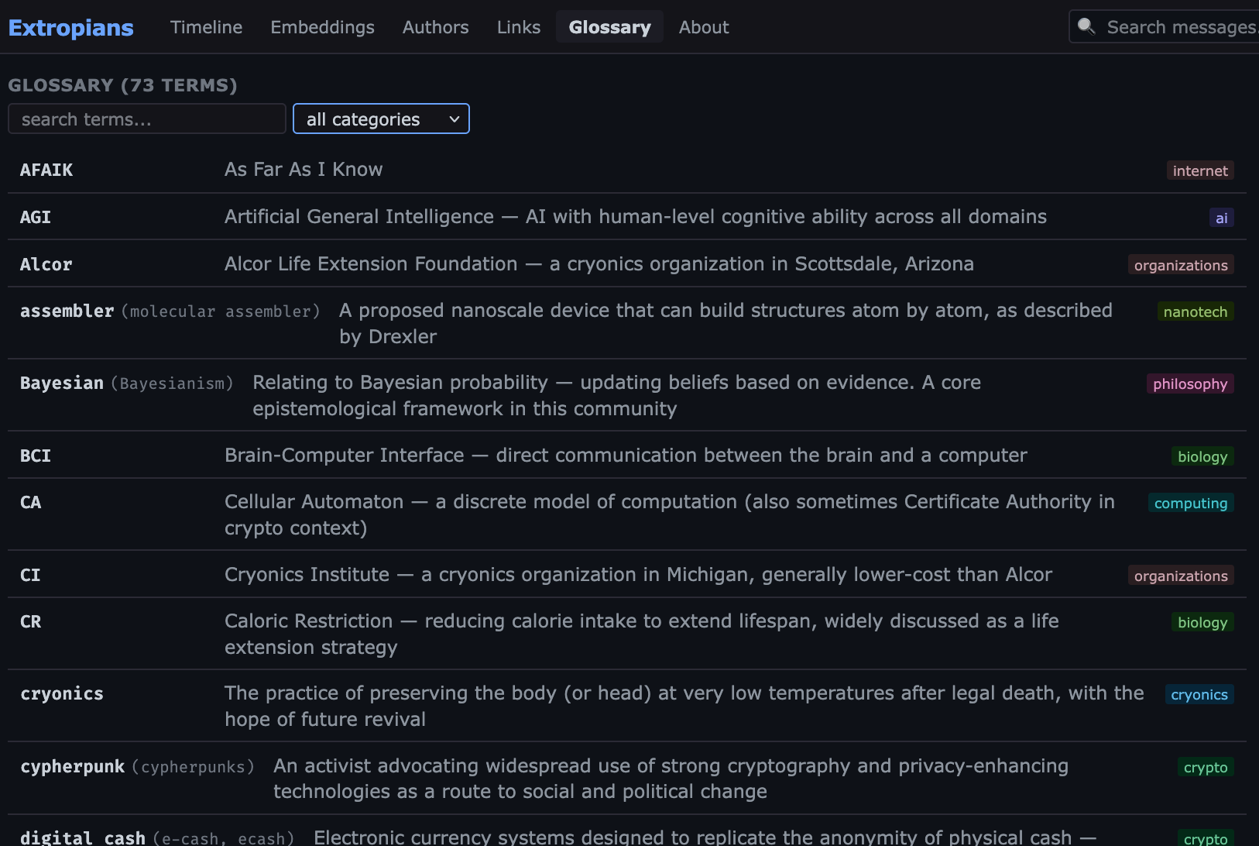Image resolution: width=1259 pixels, height=846 pixels.
Task: Open the Links navigation item
Action: coord(518,27)
